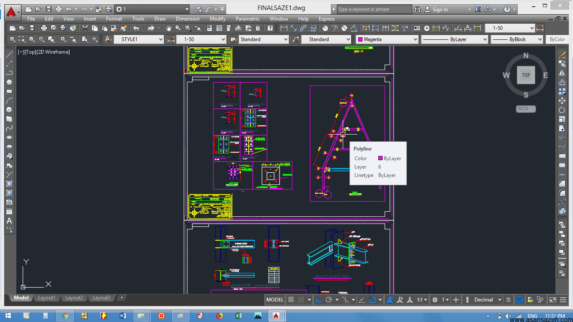Click the keyword search input field

tap(374, 9)
